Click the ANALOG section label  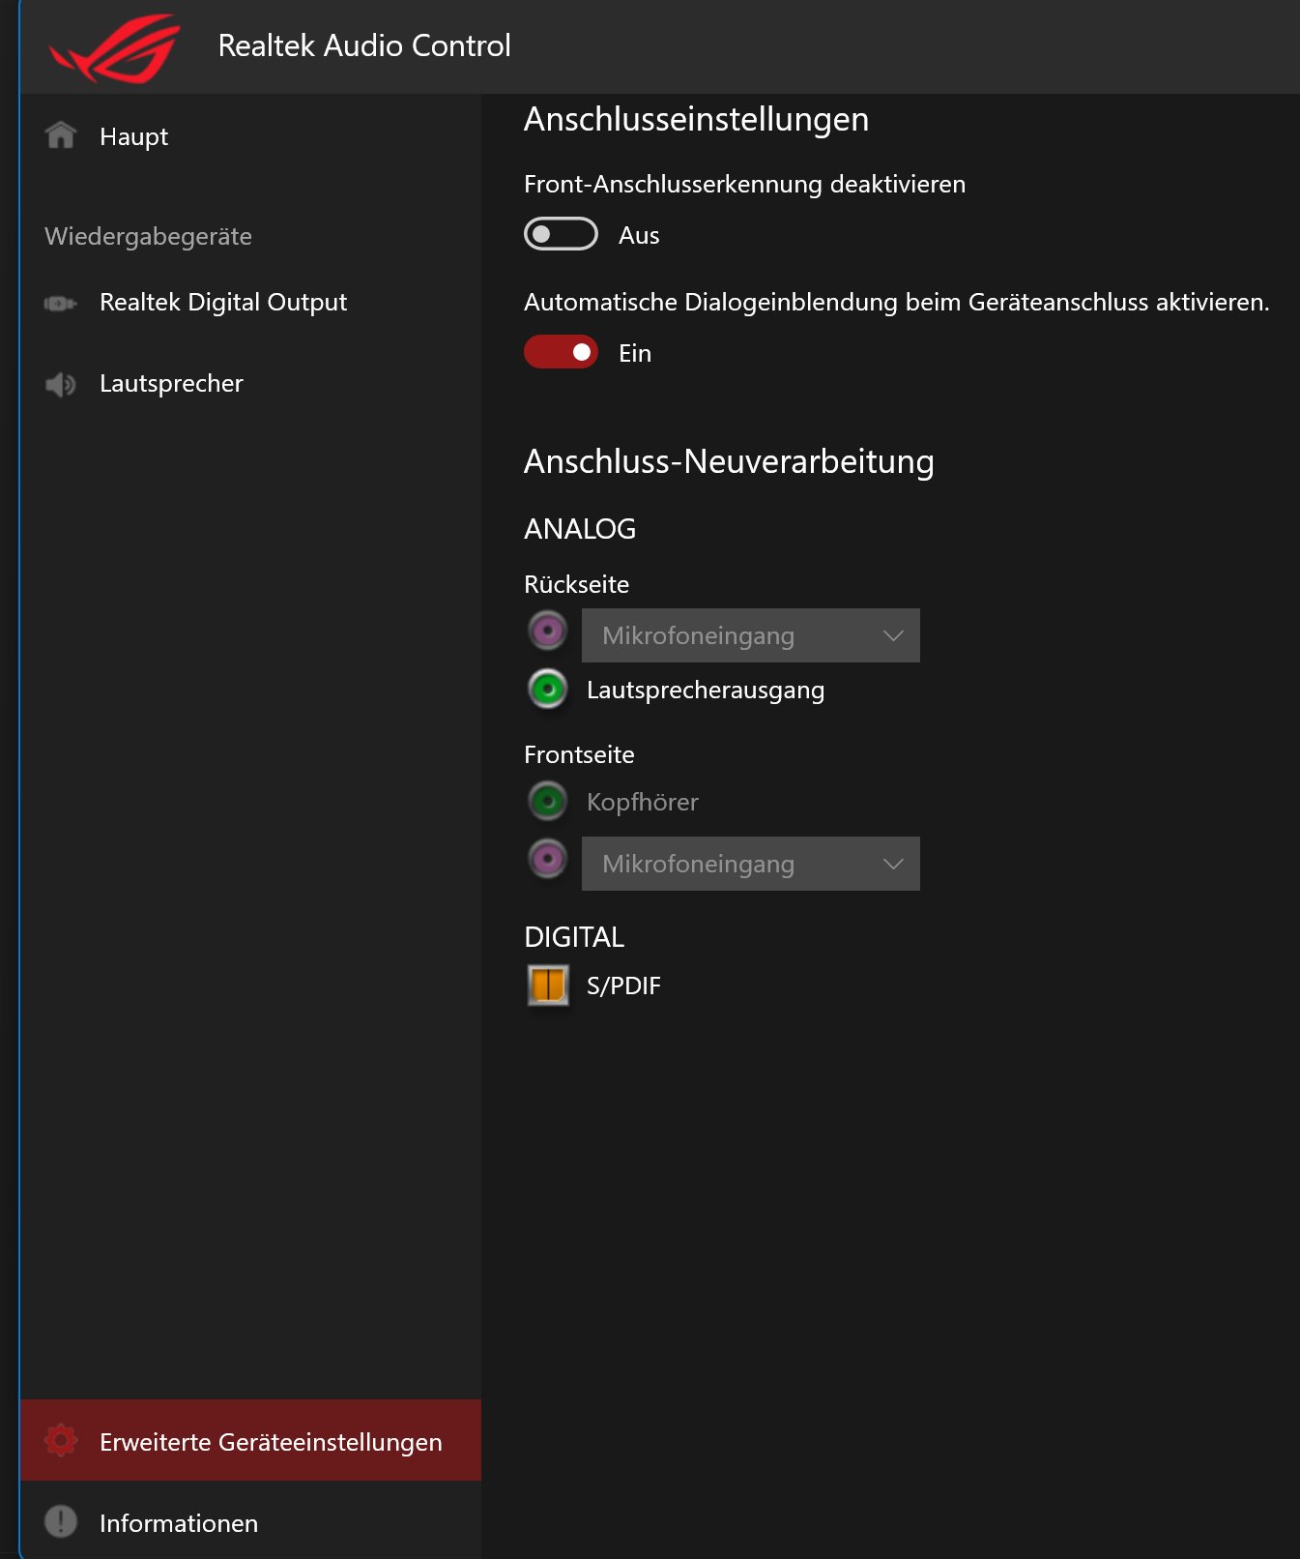pos(580,529)
